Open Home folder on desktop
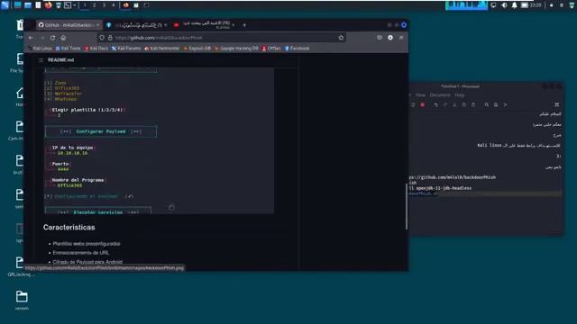577x324 pixels. [x=20, y=96]
